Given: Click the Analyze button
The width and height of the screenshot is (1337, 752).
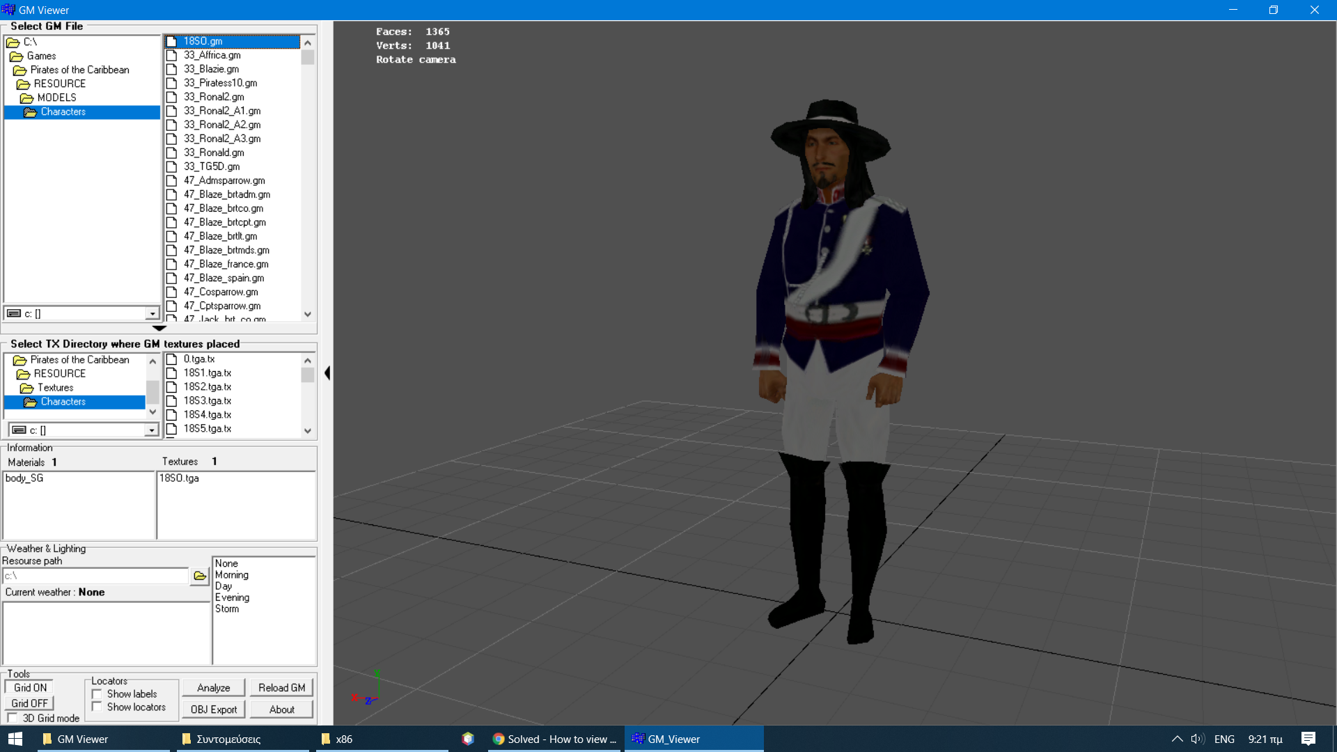Looking at the screenshot, I should pos(214,688).
